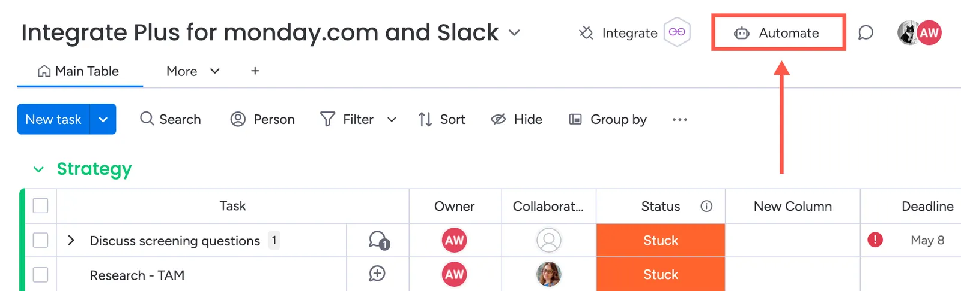This screenshot has width=961, height=291.
Task: Click the Collaborators column header
Action: [x=548, y=206]
